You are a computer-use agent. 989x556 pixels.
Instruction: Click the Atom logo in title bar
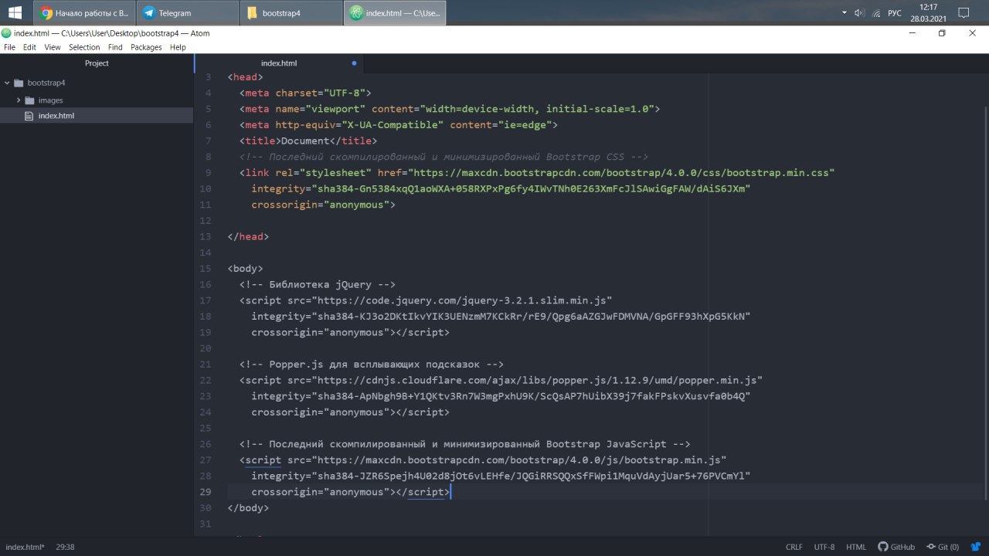tap(7, 33)
